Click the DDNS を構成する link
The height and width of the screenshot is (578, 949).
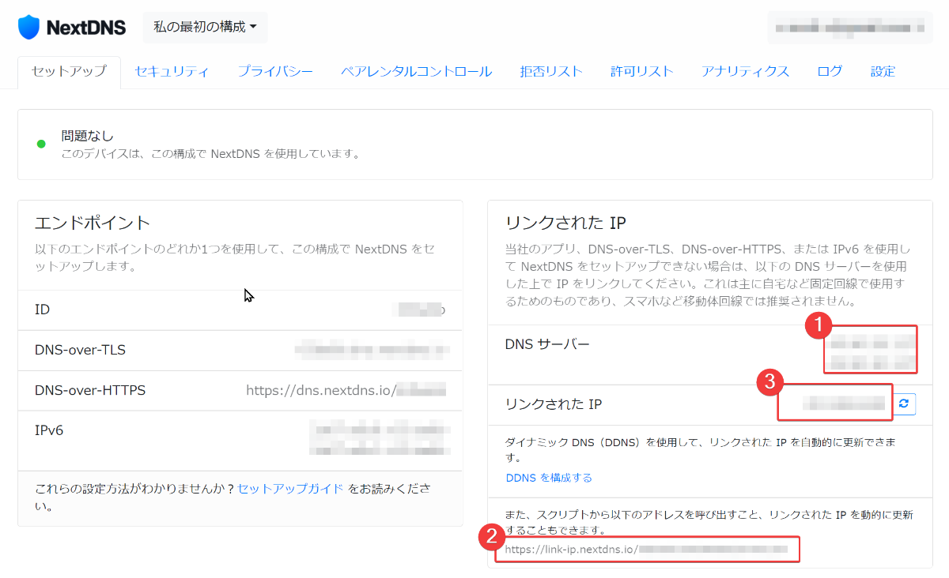549,478
